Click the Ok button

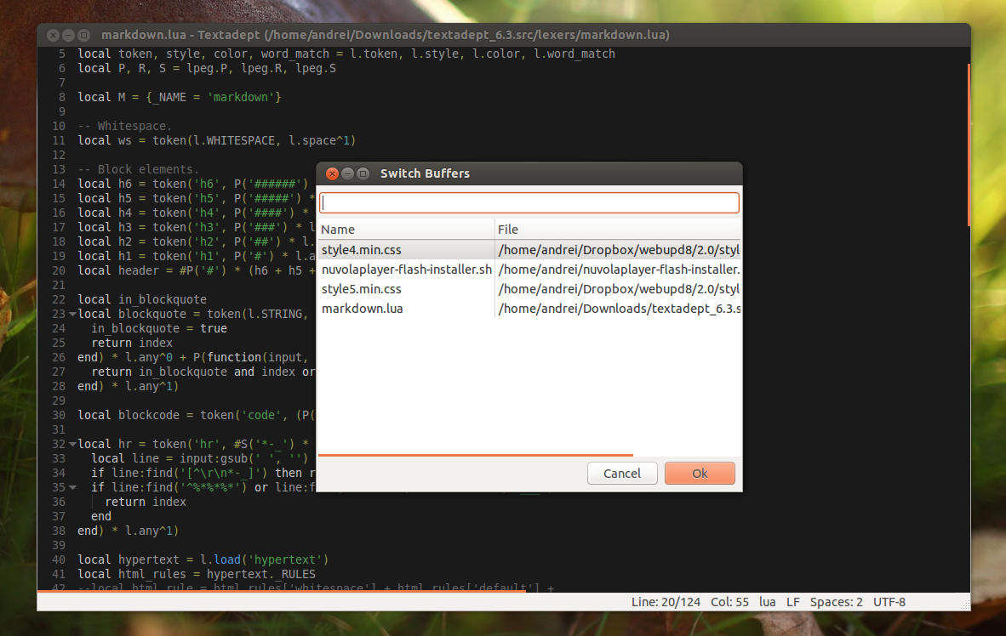[x=700, y=473]
